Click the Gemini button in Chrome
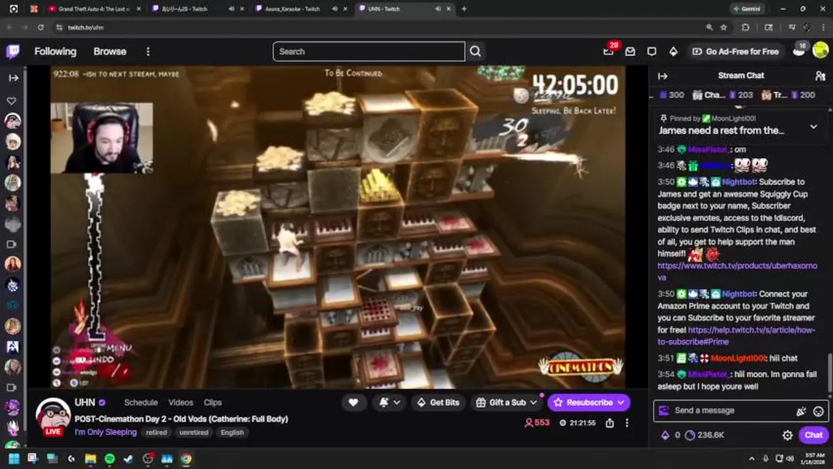The height and width of the screenshot is (469, 833). (748, 9)
